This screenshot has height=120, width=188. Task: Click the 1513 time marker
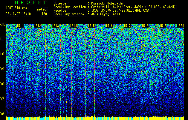55,26
